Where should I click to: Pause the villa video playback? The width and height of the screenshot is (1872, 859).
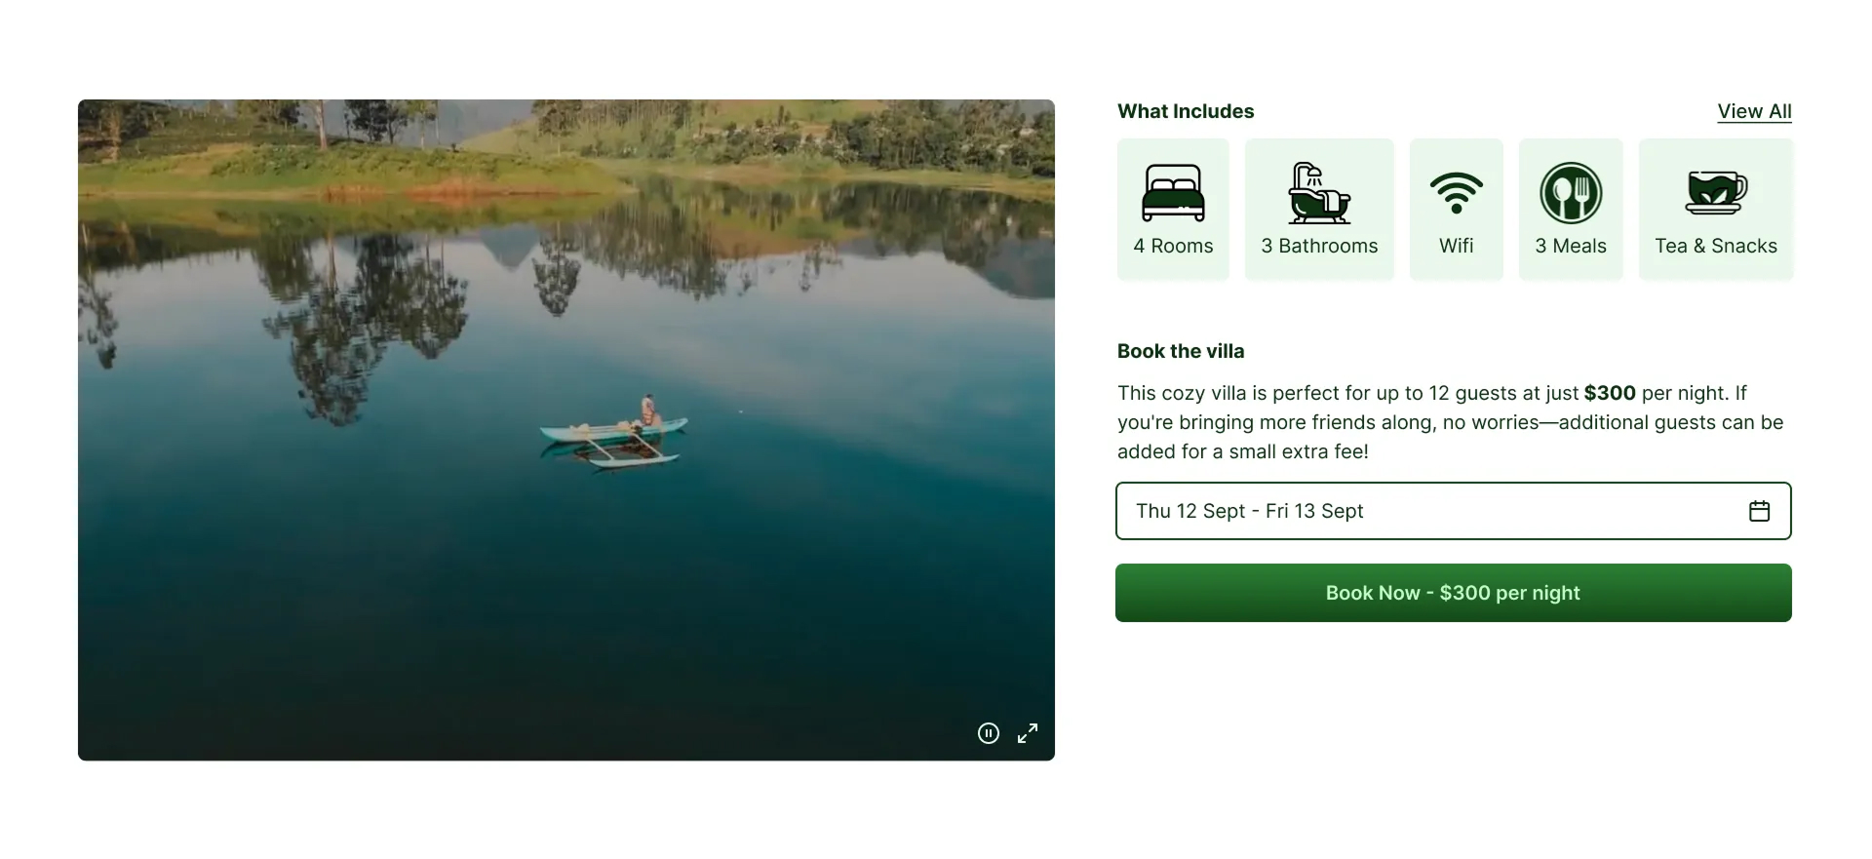(988, 733)
